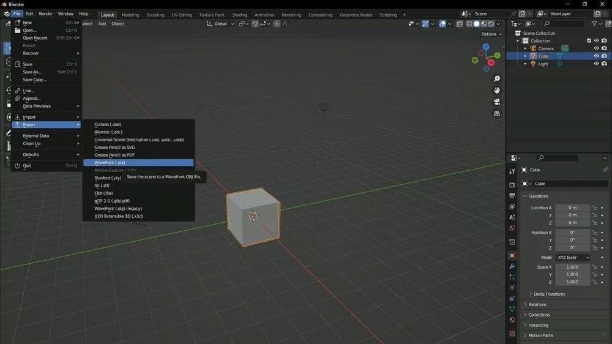Image resolution: width=612 pixels, height=344 pixels.
Task: Switch to the UV Editing workspace tab
Action: (x=182, y=15)
